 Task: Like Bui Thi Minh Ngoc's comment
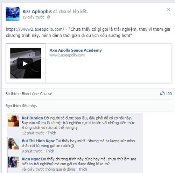[50, 151]
